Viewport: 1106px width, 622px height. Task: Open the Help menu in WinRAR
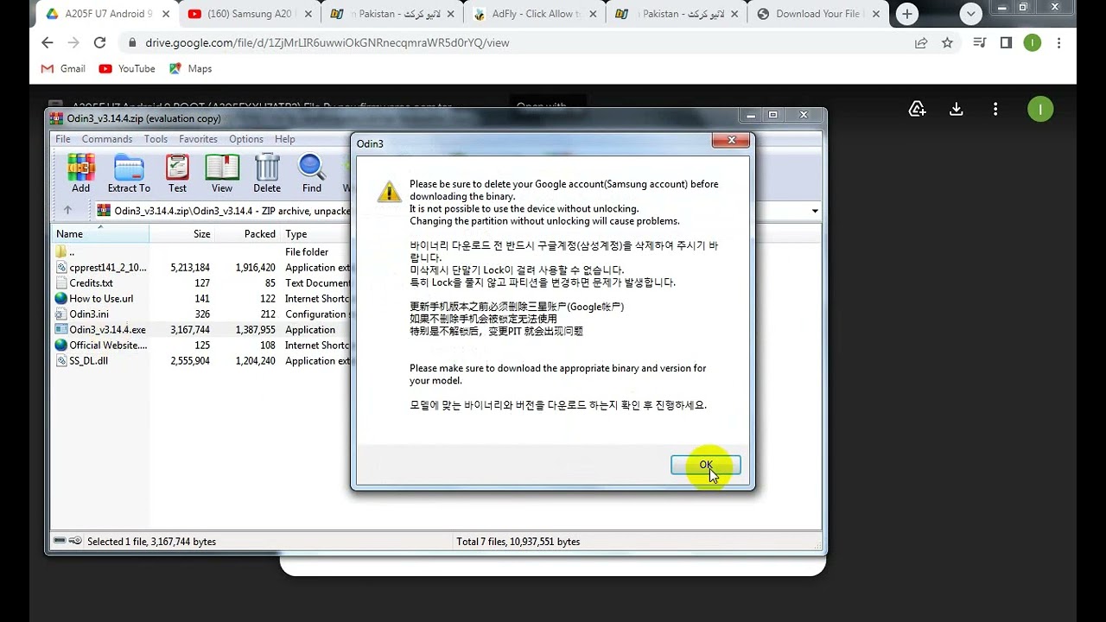click(285, 139)
